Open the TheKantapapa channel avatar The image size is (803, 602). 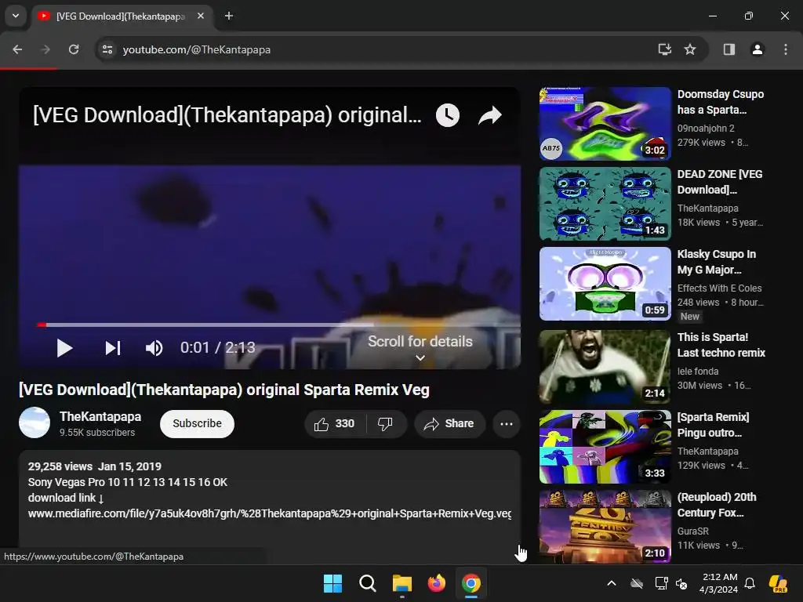click(x=35, y=422)
